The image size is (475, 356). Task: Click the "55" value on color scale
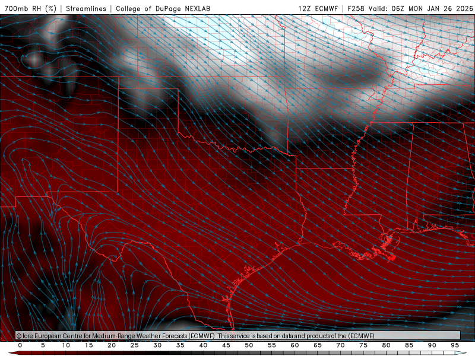pos(272,345)
